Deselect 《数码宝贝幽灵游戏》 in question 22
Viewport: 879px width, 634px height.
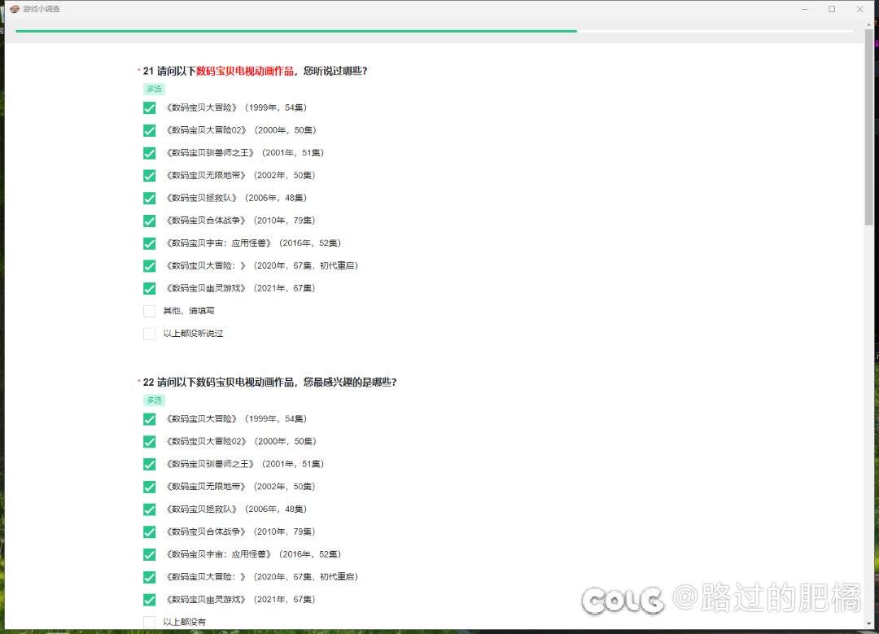tap(149, 600)
